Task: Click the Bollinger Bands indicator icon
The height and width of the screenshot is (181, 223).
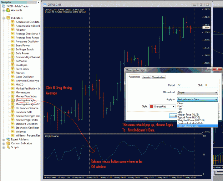Action: [12, 49]
